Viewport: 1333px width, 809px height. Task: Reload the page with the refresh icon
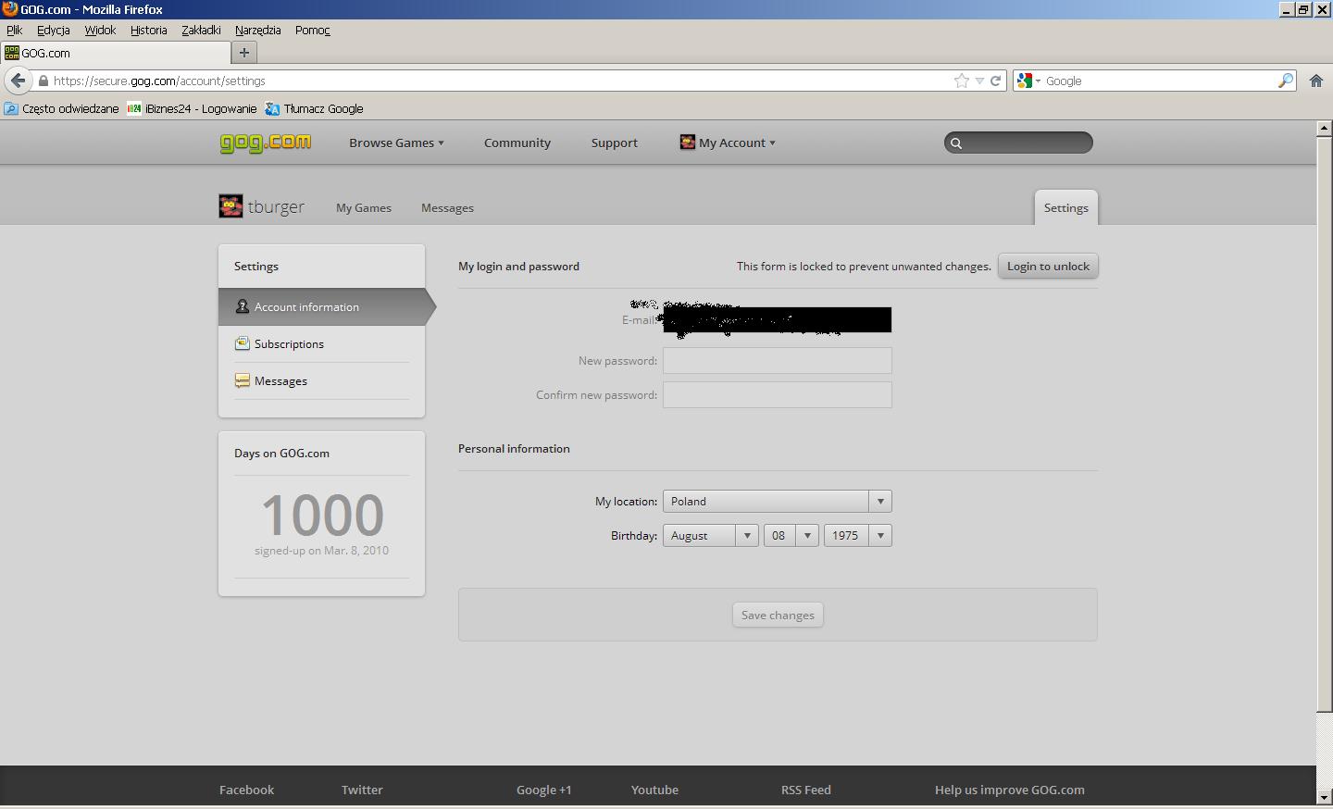(996, 81)
